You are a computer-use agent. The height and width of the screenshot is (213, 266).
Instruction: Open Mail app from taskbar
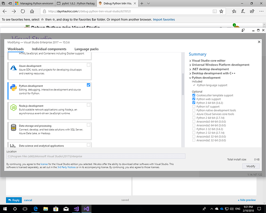tap(66, 209)
